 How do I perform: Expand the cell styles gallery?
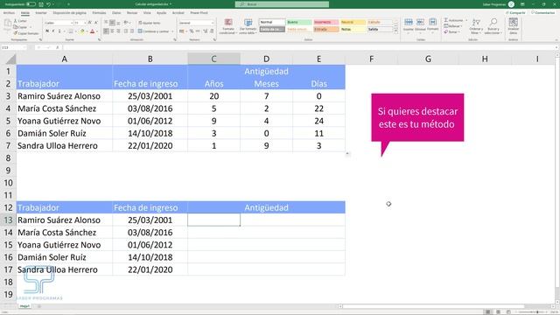pos(395,31)
